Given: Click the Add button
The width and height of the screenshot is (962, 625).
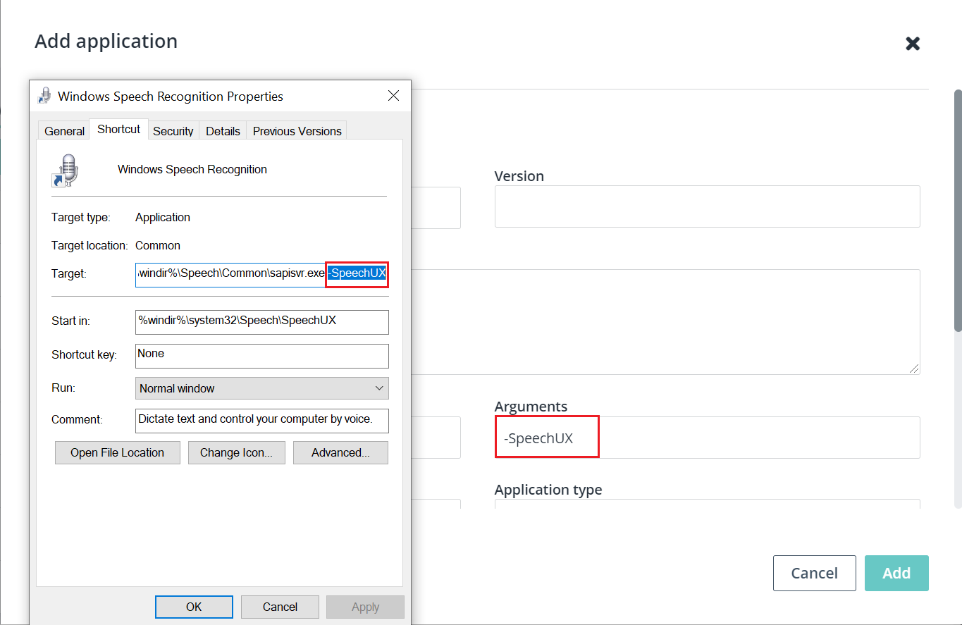Looking at the screenshot, I should (x=896, y=573).
